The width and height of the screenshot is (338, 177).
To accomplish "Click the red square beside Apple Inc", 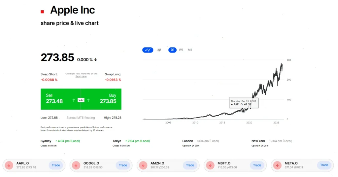I will pos(42,12).
